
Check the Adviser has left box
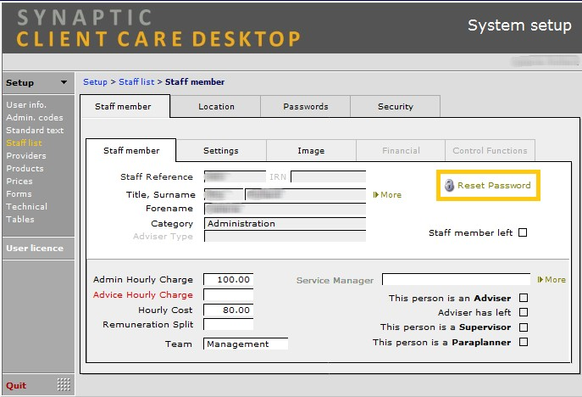[x=524, y=312]
